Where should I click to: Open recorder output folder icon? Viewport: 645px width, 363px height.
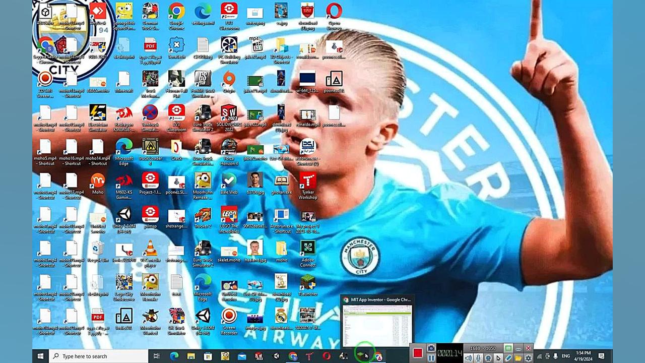(x=518, y=358)
